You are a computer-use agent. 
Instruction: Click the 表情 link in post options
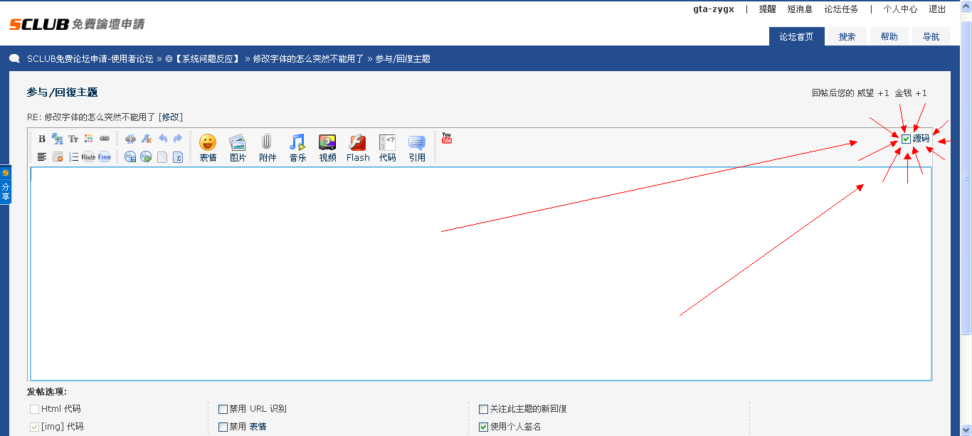coord(258,427)
